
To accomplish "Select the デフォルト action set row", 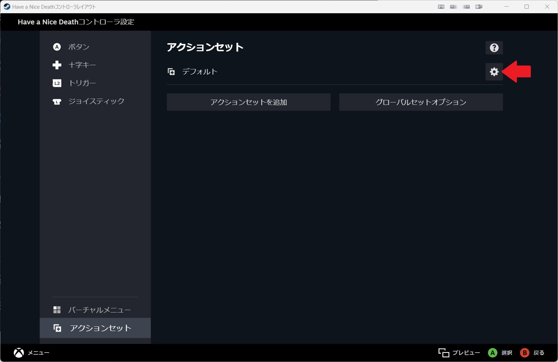I will point(335,72).
